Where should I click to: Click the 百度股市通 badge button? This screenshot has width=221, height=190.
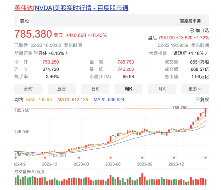tap(190, 21)
